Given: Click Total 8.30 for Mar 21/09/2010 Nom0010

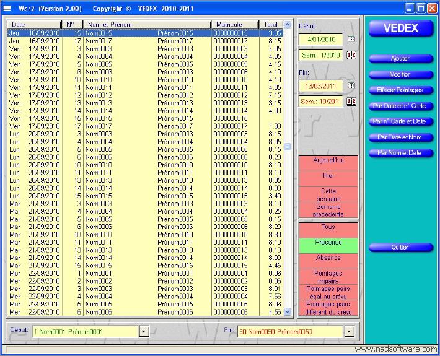Looking at the screenshot, I should click(x=275, y=235).
